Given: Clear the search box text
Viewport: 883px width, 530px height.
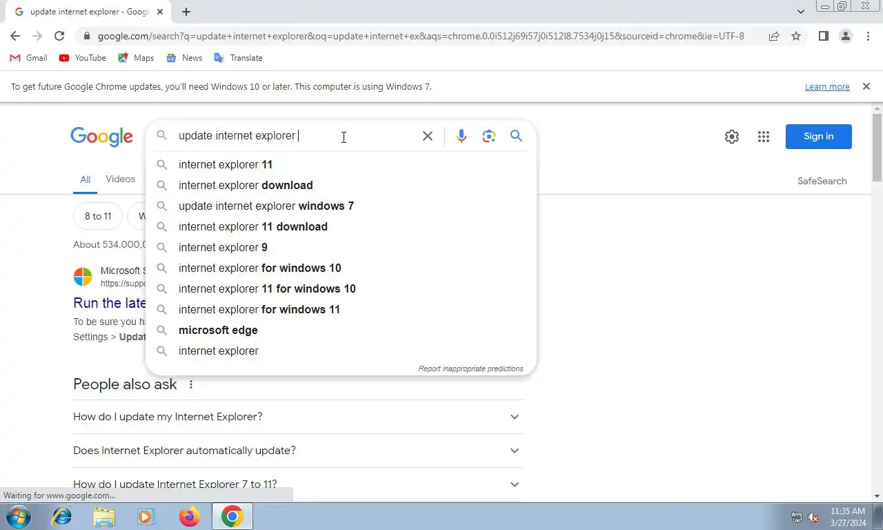Looking at the screenshot, I should [428, 136].
